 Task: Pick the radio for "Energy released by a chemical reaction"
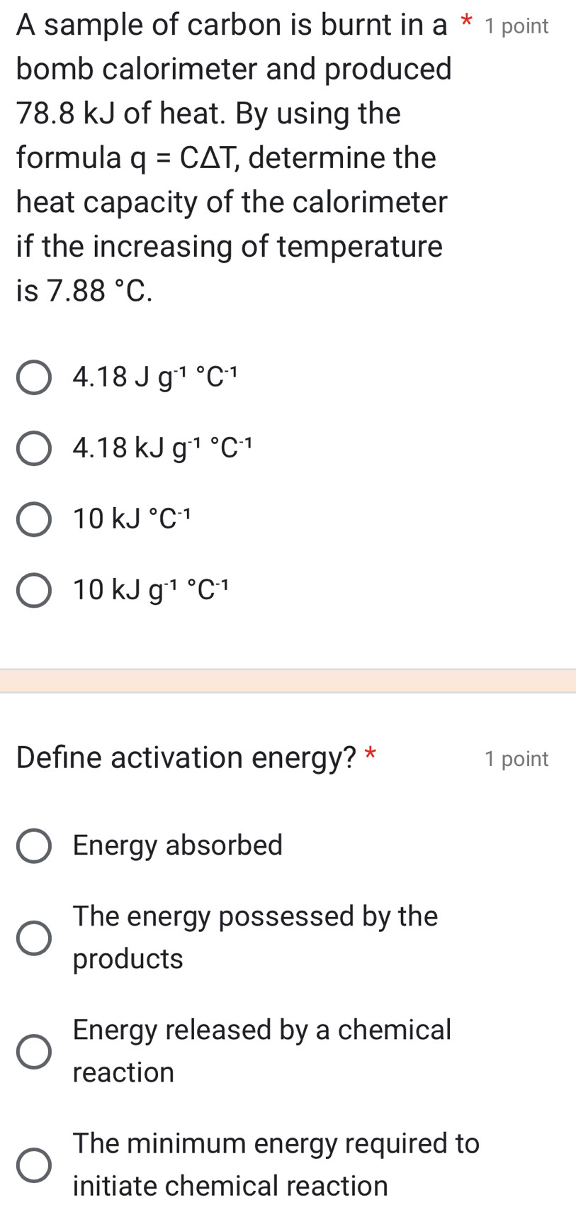(34, 1051)
